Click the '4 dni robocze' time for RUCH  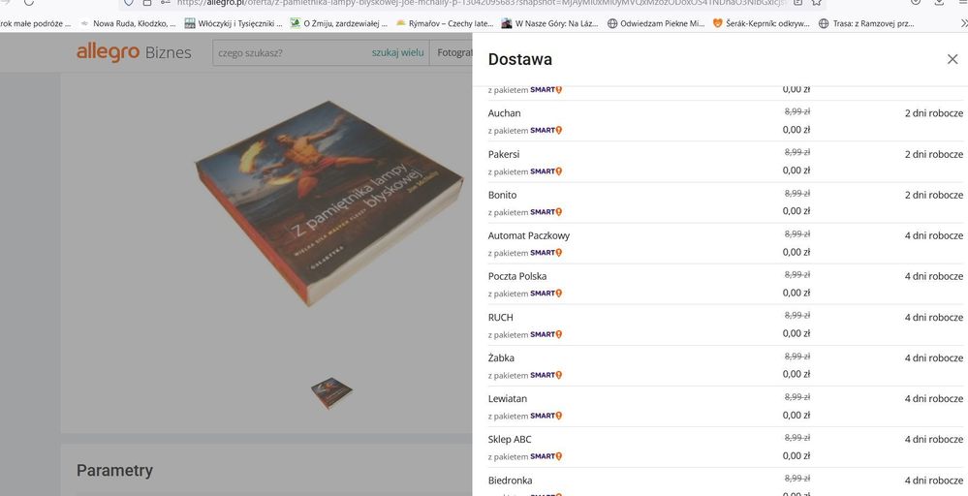pos(933,317)
